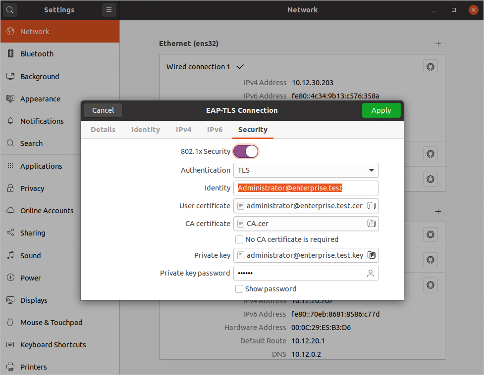Click the Cancel button
The image size is (484, 375).
(x=103, y=110)
